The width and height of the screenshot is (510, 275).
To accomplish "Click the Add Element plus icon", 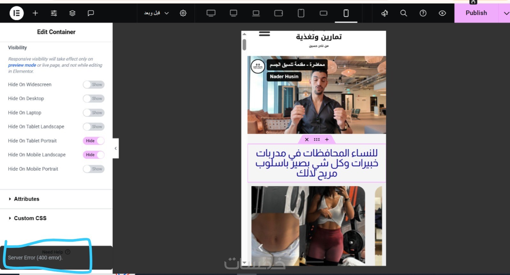I will (x=35, y=13).
